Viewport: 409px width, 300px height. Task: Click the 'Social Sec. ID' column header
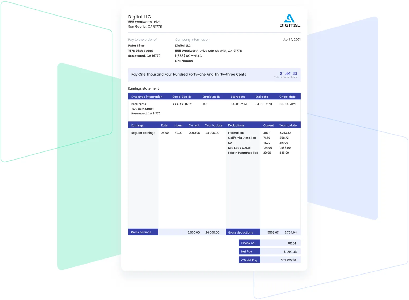pos(182,97)
